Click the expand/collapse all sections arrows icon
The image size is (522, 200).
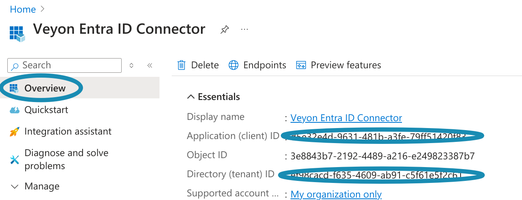click(131, 65)
